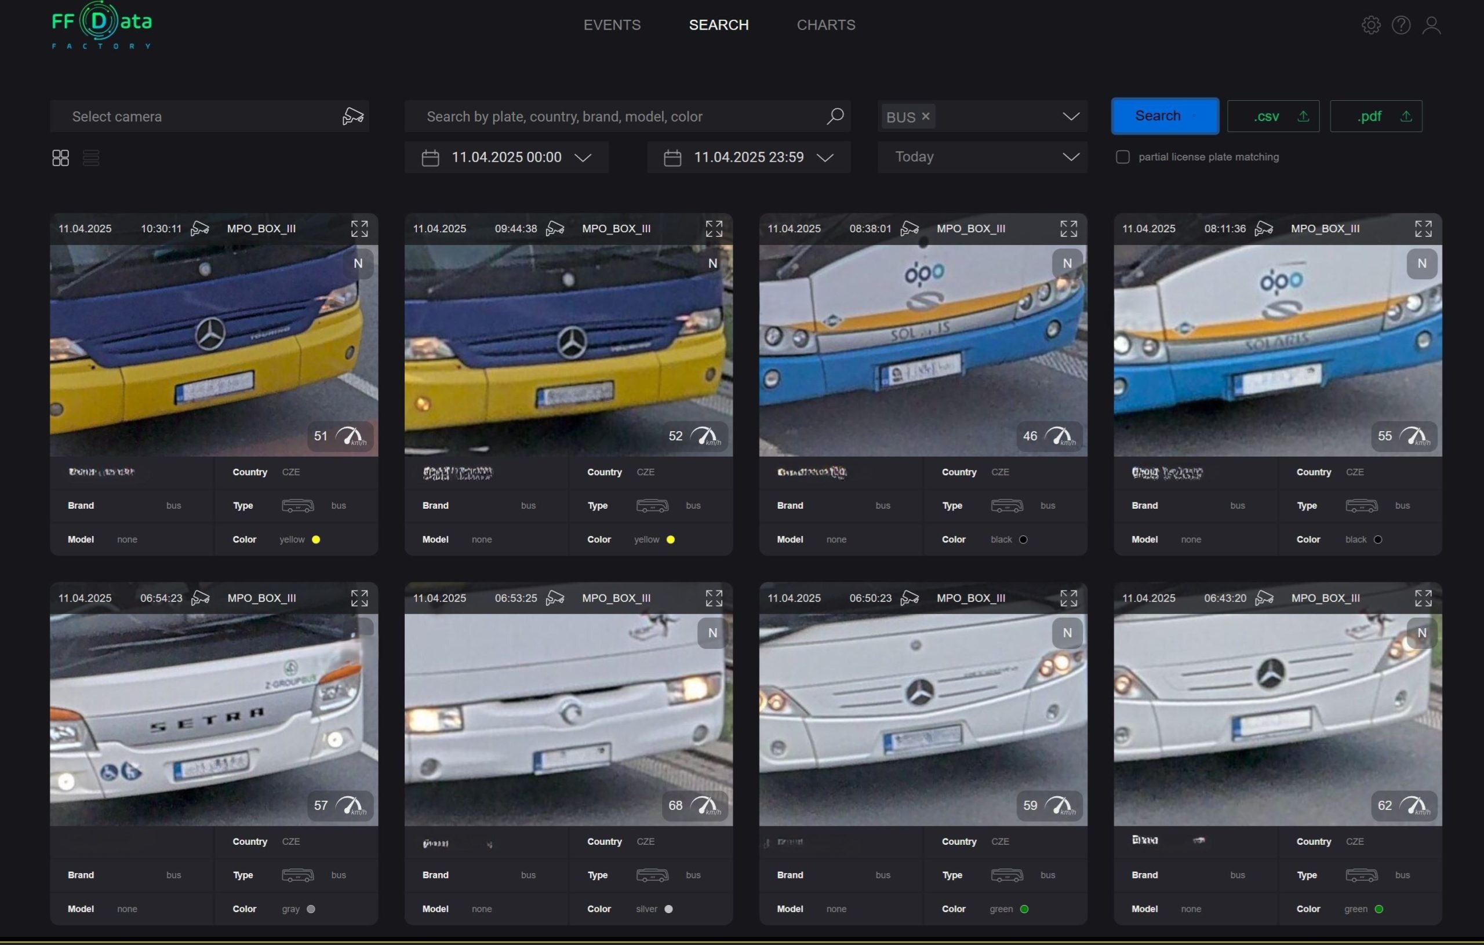Click the blue Search button

tap(1165, 116)
